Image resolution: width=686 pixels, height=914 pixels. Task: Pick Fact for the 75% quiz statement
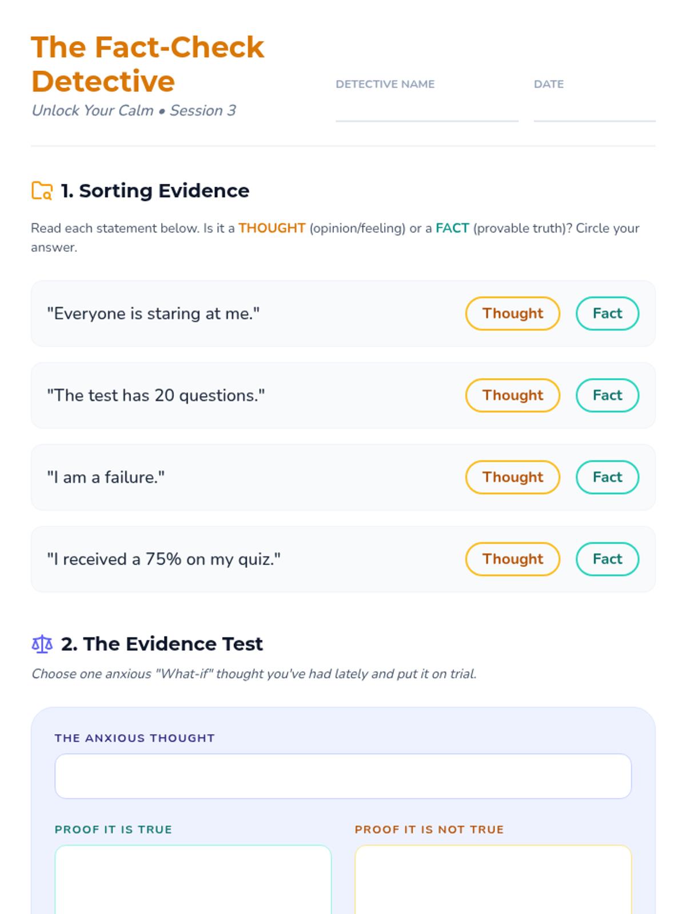607,559
